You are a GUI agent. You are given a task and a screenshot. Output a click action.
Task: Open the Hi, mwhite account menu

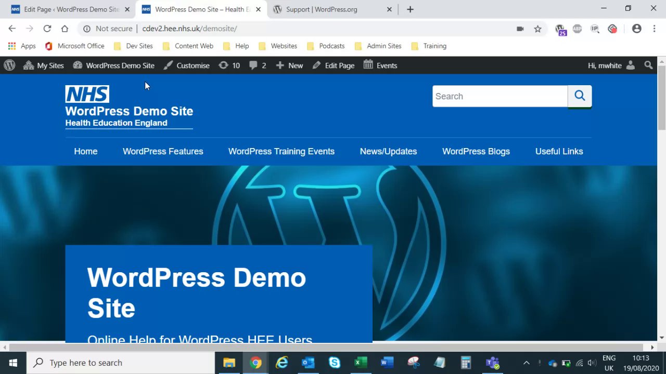(x=611, y=65)
